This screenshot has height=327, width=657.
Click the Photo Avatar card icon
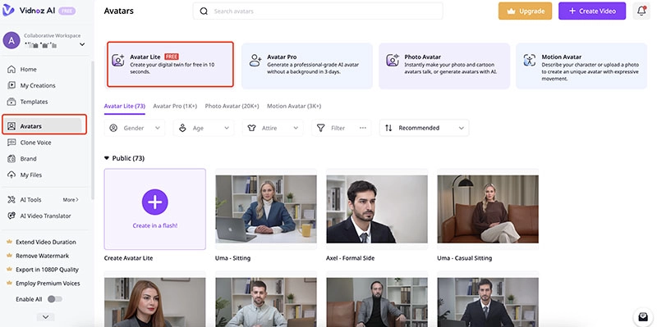tap(393, 60)
